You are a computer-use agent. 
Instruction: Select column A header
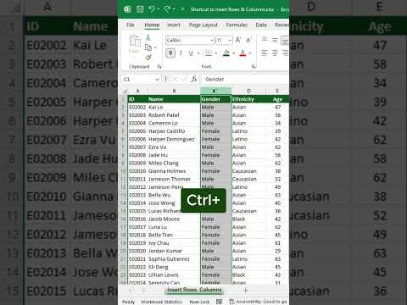[137, 91]
